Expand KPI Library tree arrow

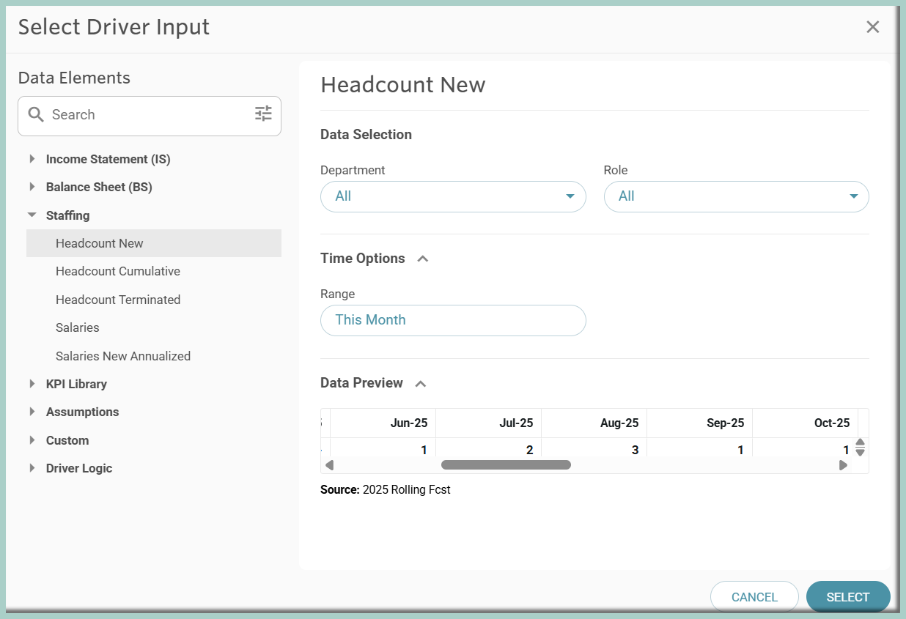pyautogui.click(x=32, y=384)
